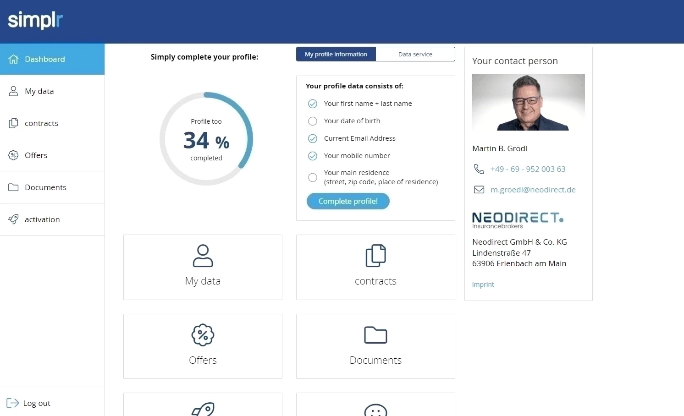Select the My profile information tab
The height and width of the screenshot is (416, 684).
click(336, 54)
